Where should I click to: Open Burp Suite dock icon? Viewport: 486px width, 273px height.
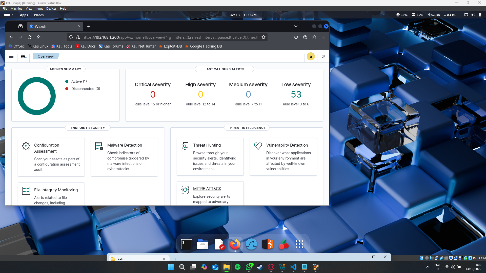268,244
